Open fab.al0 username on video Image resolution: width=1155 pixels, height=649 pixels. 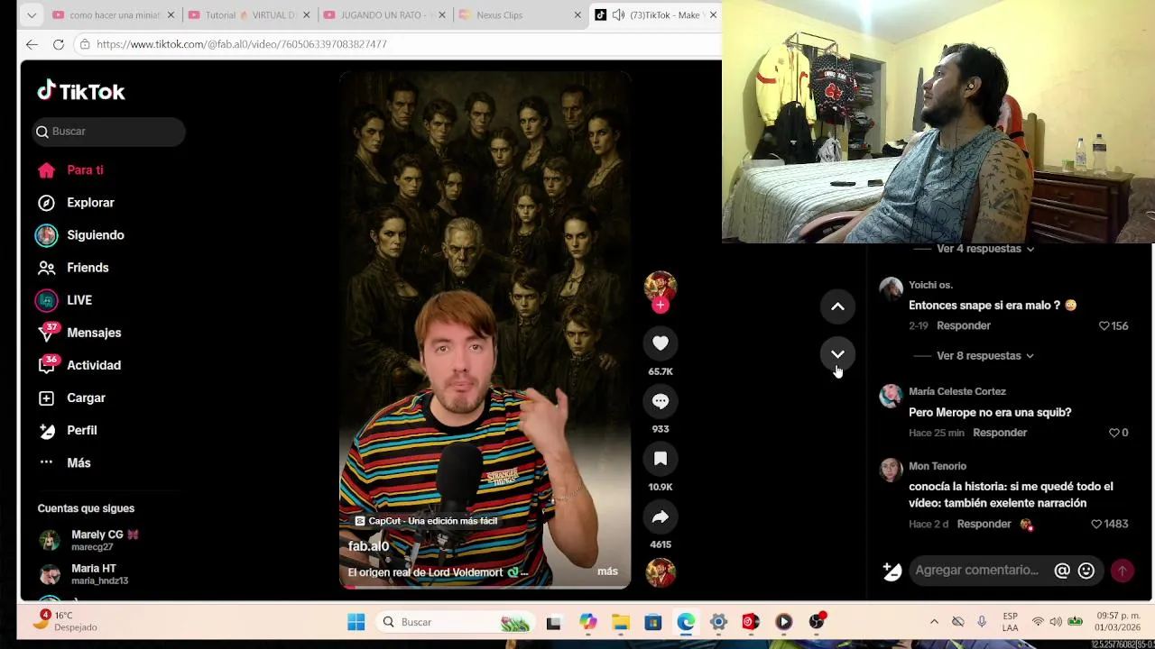coord(368,546)
